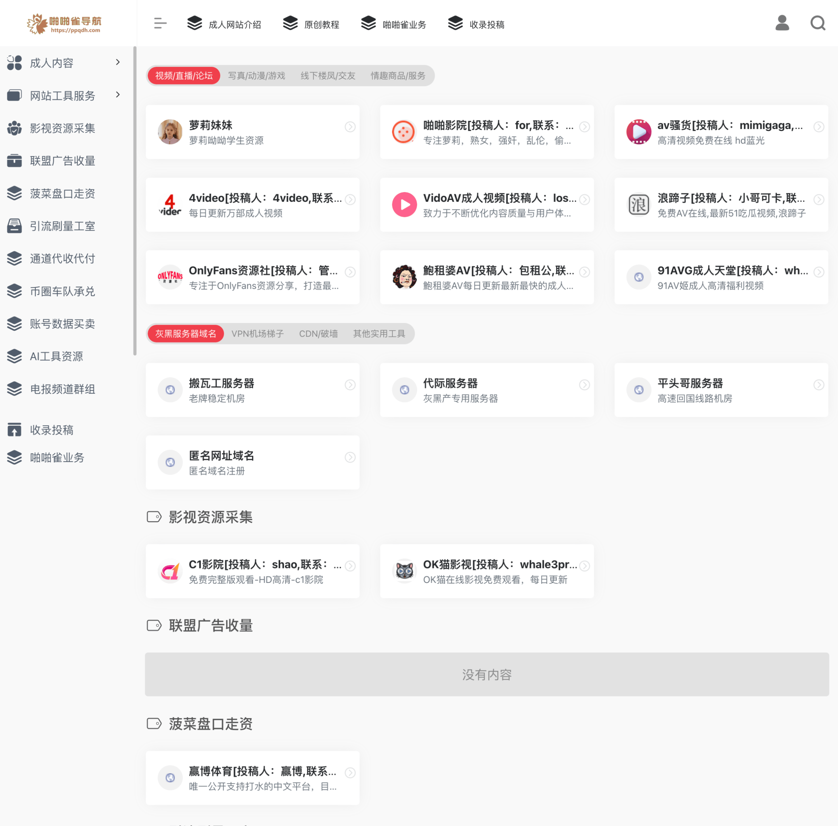
Task: Switch to the VPN机场梯子 tab
Action: (x=258, y=333)
